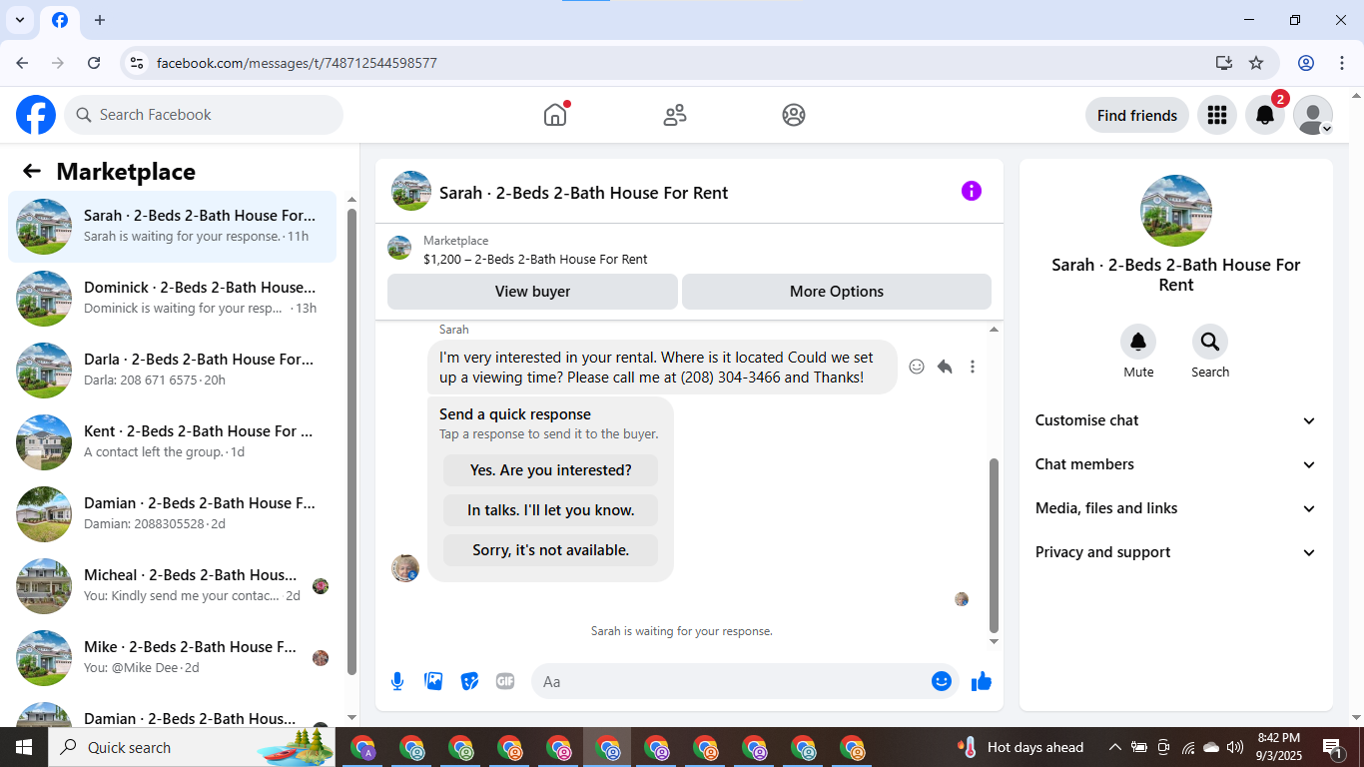Screen dimensions: 1364x767
Task: Open Sarah's conversation in list
Action: [x=172, y=227]
